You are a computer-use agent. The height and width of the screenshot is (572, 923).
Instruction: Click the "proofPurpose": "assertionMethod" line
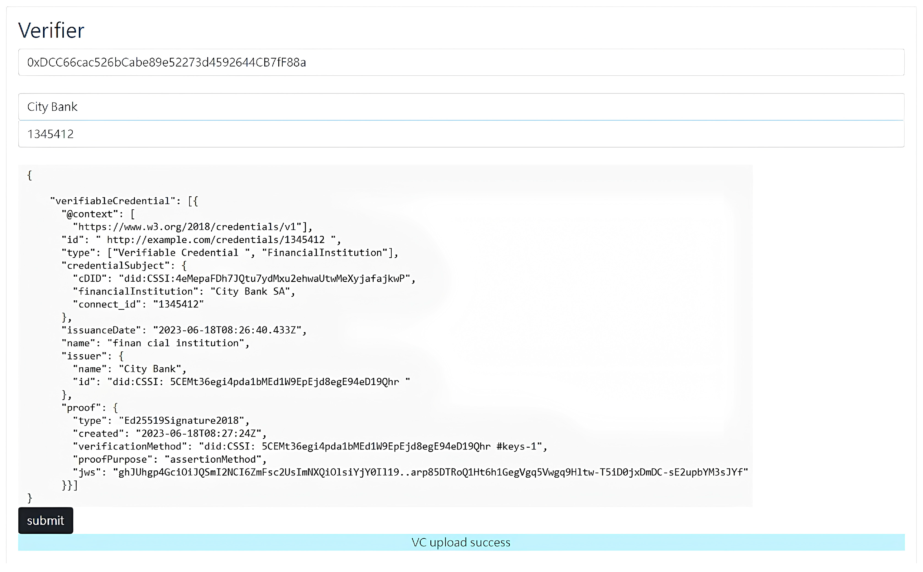(x=170, y=459)
